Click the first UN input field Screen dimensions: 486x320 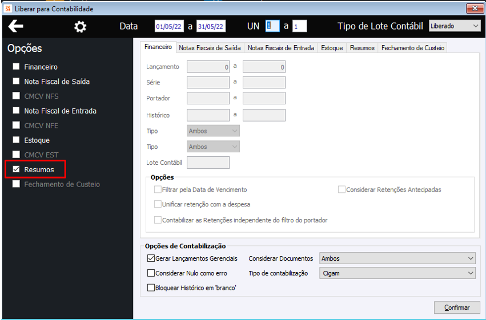pyautogui.click(x=272, y=26)
